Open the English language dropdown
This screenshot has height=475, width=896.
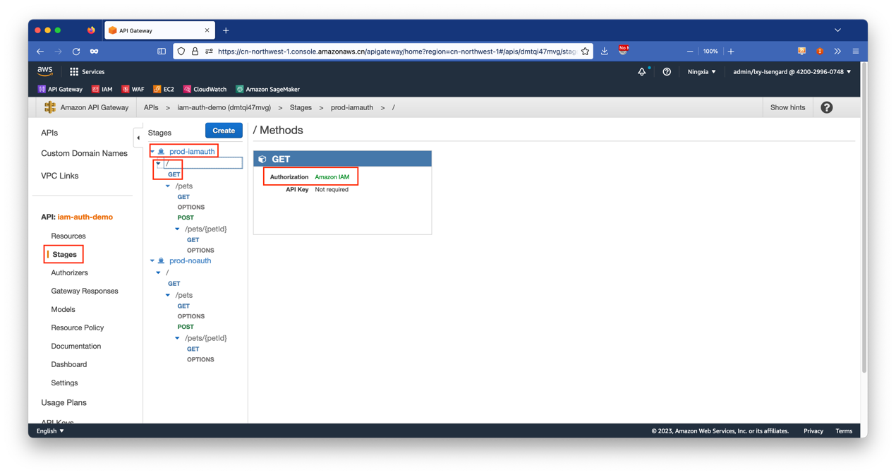coord(50,431)
